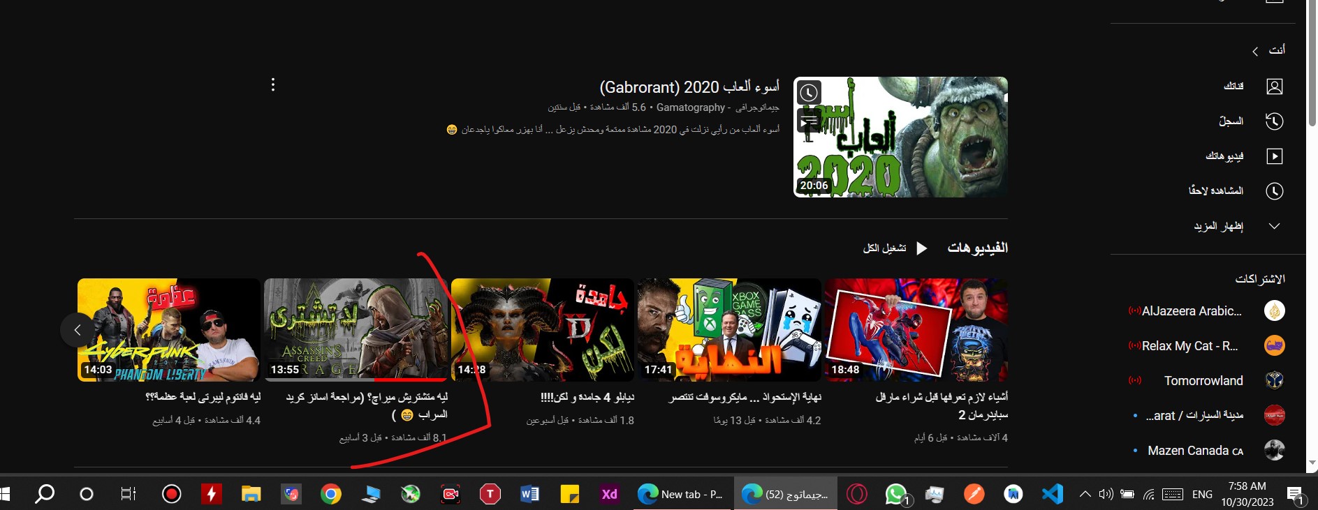Click تشغيل الكل play all link
The height and width of the screenshot is (510, 1318).
tap(885, 248)
